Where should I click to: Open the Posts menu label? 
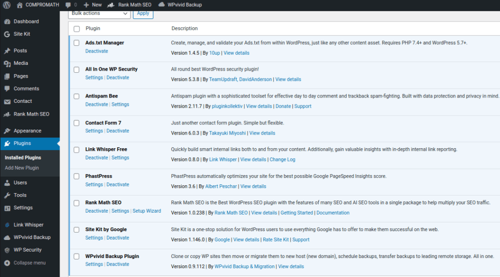pos(20,51)
